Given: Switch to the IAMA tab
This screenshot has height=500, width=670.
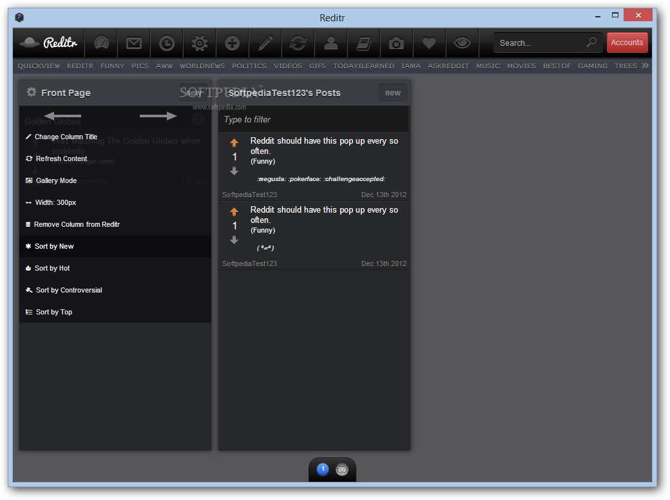Looking at the screenshot, I should tap(410, 66).
